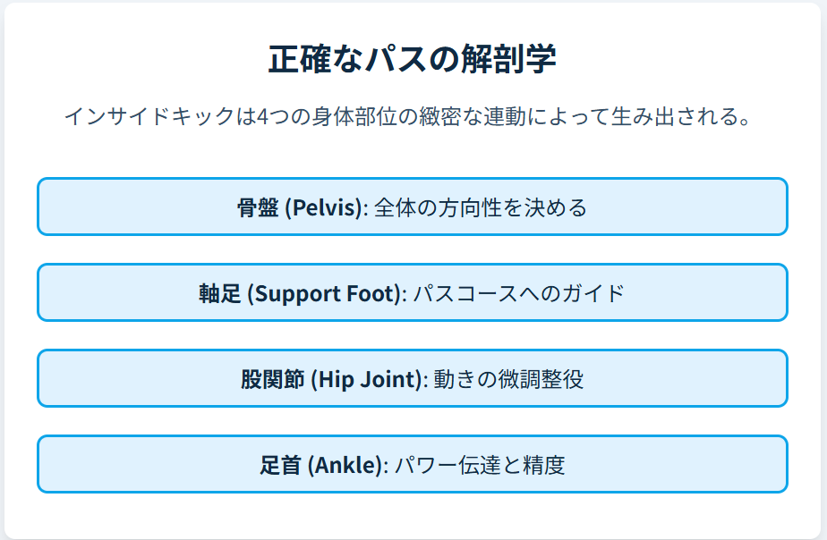Screen dimensions: 827x540
Task: Click the English term (Hip Joint)
Action: (x=365, y=380)
